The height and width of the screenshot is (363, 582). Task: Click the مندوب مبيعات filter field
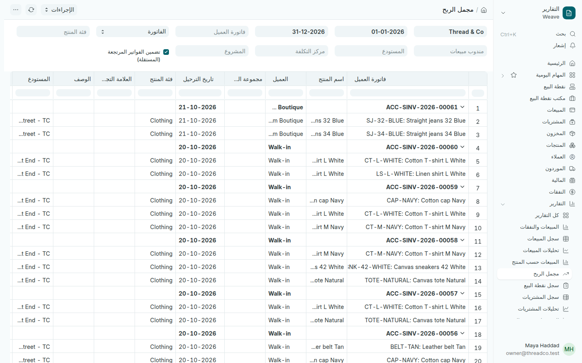click(x=450, y=51)
